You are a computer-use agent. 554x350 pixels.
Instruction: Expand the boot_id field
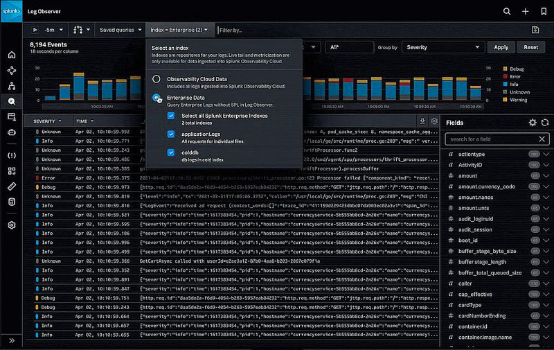tap(546, 240)
